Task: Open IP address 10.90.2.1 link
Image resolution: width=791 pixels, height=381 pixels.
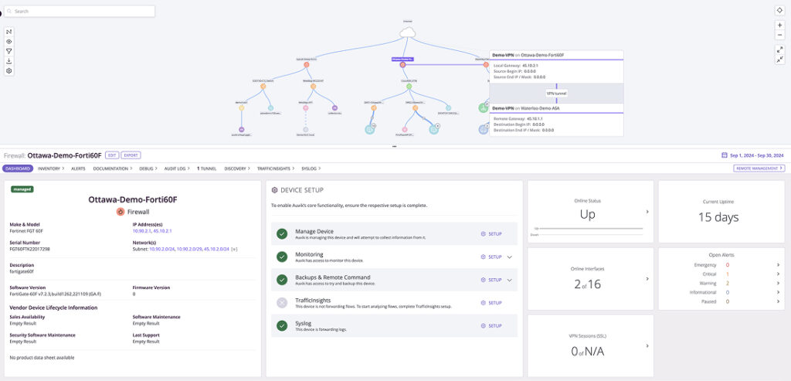Action: pyautogui.click(x=141, y=230)
